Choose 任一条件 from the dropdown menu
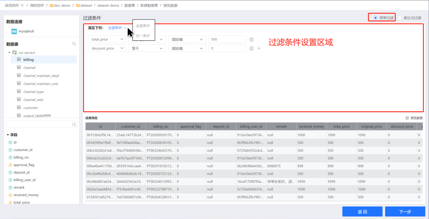This screenshot has height=219, width=429. [x=143, y=36]
